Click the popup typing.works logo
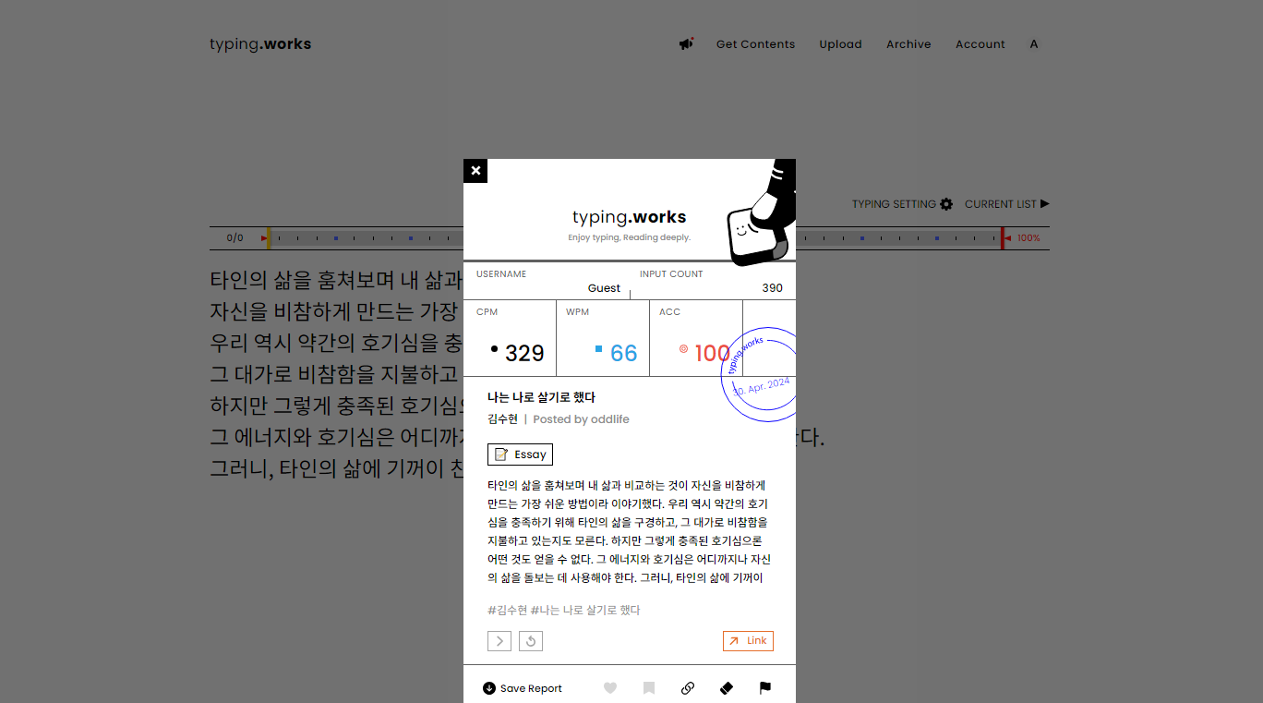 pyautogui.click(x=630, y=218)
